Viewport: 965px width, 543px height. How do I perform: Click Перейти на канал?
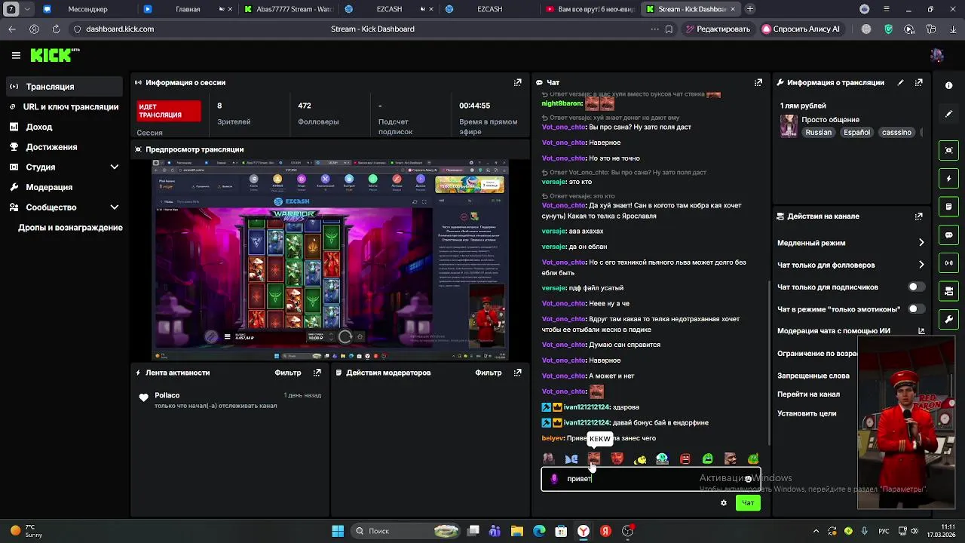coord(808,394)
